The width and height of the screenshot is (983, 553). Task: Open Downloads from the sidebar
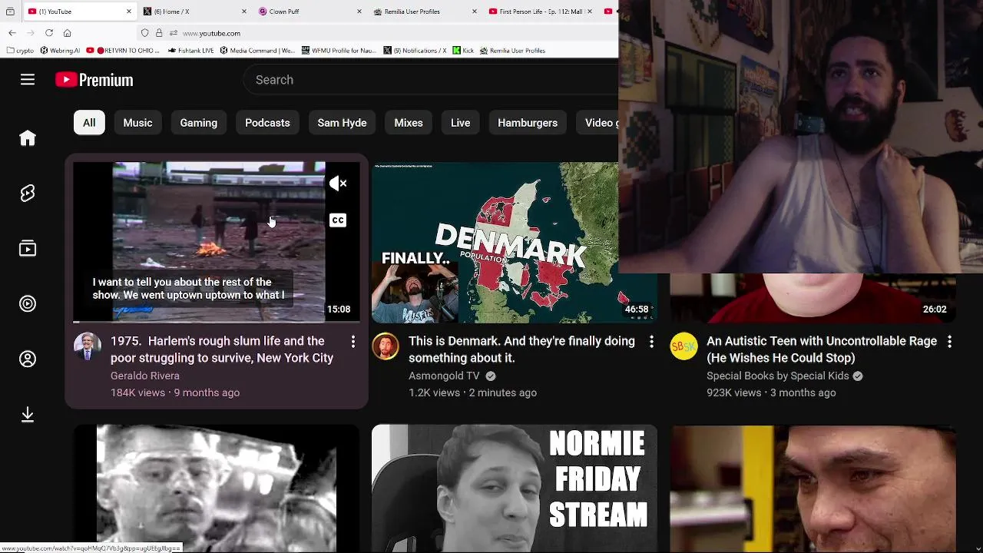(x=28, y=415)
